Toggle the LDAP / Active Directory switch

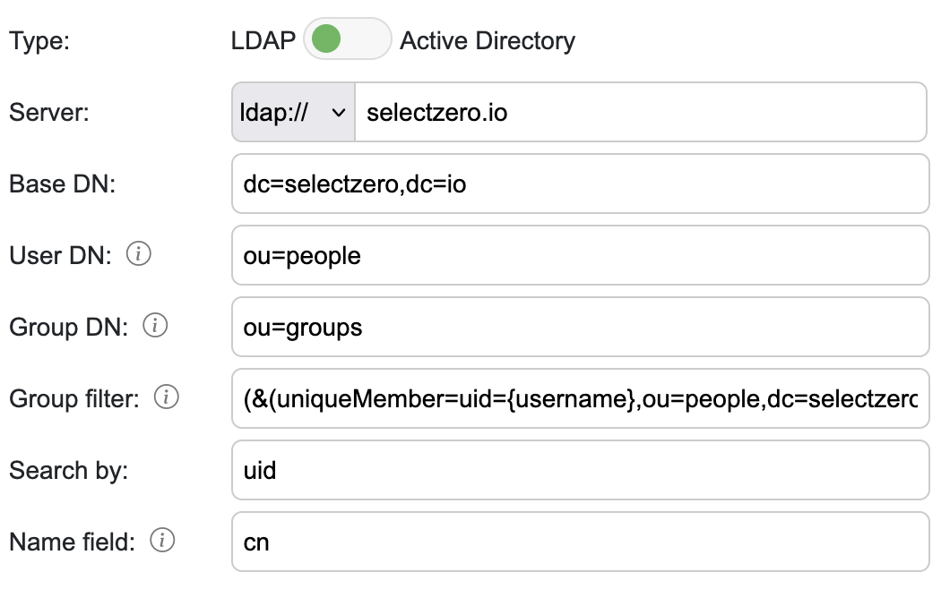(x=347, y=40)
